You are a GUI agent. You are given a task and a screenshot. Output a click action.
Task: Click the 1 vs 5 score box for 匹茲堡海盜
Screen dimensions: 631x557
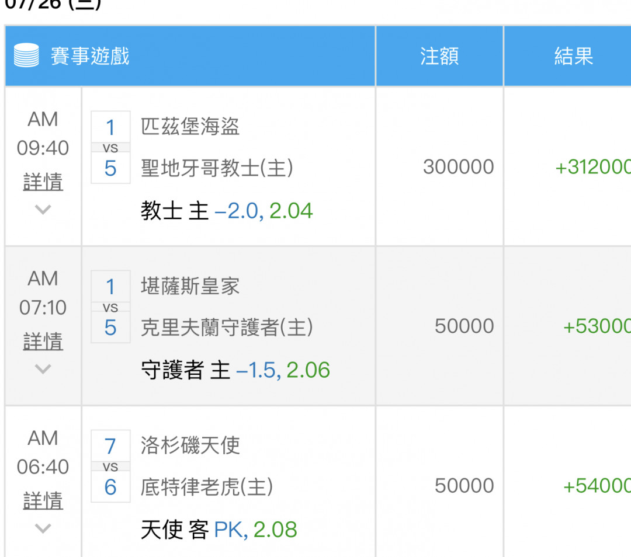[110, 148]
